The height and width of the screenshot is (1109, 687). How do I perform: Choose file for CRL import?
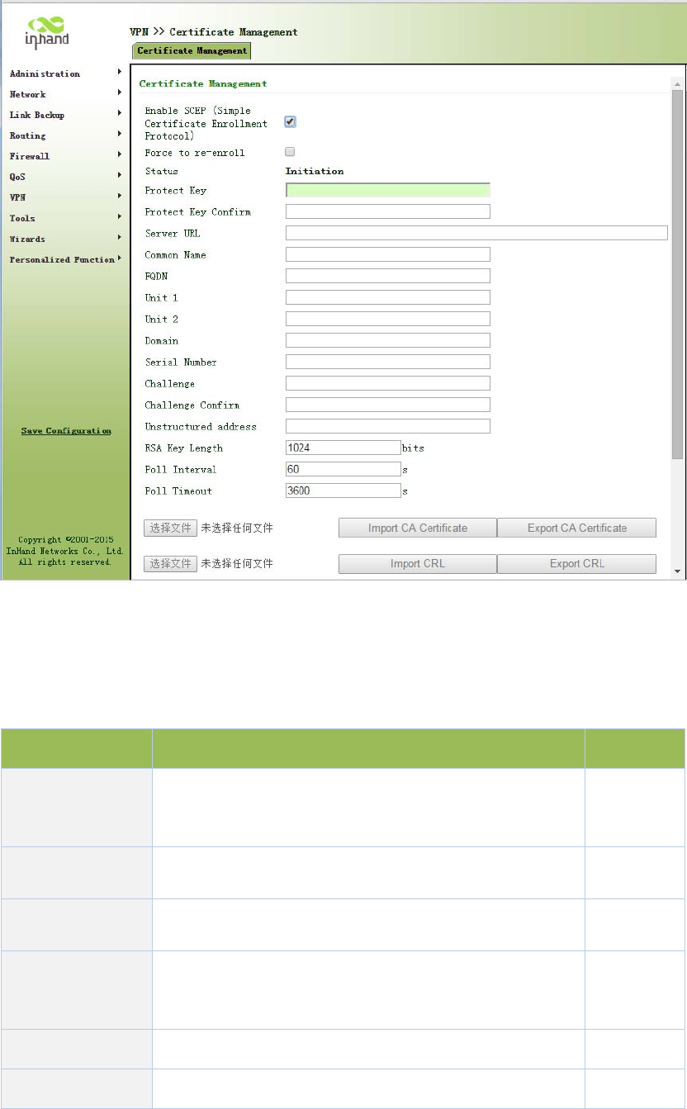pos(171,563)
